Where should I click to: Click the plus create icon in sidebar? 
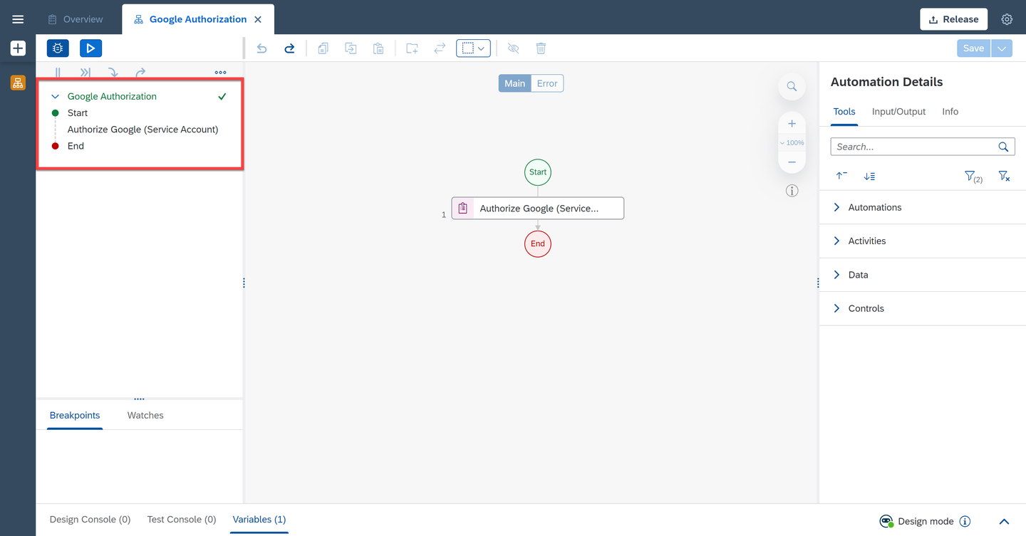(x=18, y=48)
